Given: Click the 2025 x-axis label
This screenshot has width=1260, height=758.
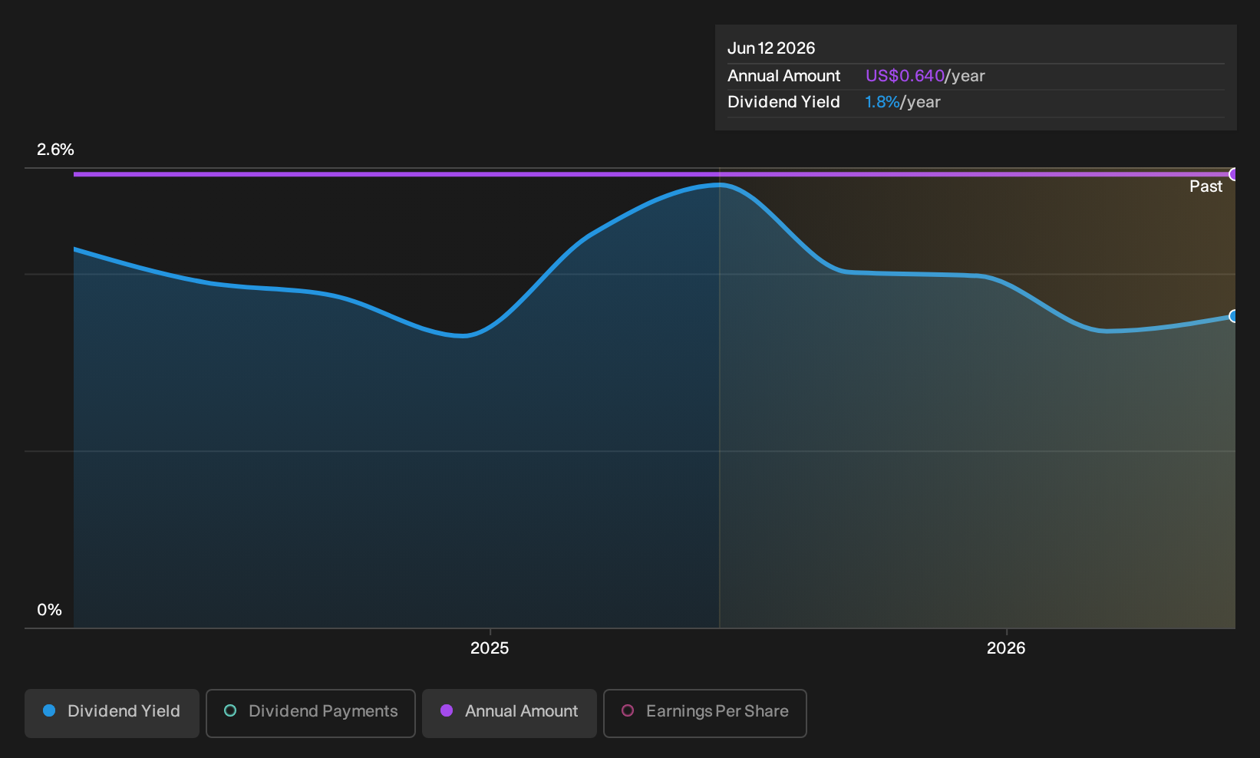Looking at the screenshot, I should [x=490, y=648].
